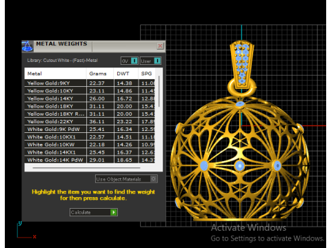Select the Yellow Gold:9KY row
The image size is (331, 248).
tap(90, 83)
